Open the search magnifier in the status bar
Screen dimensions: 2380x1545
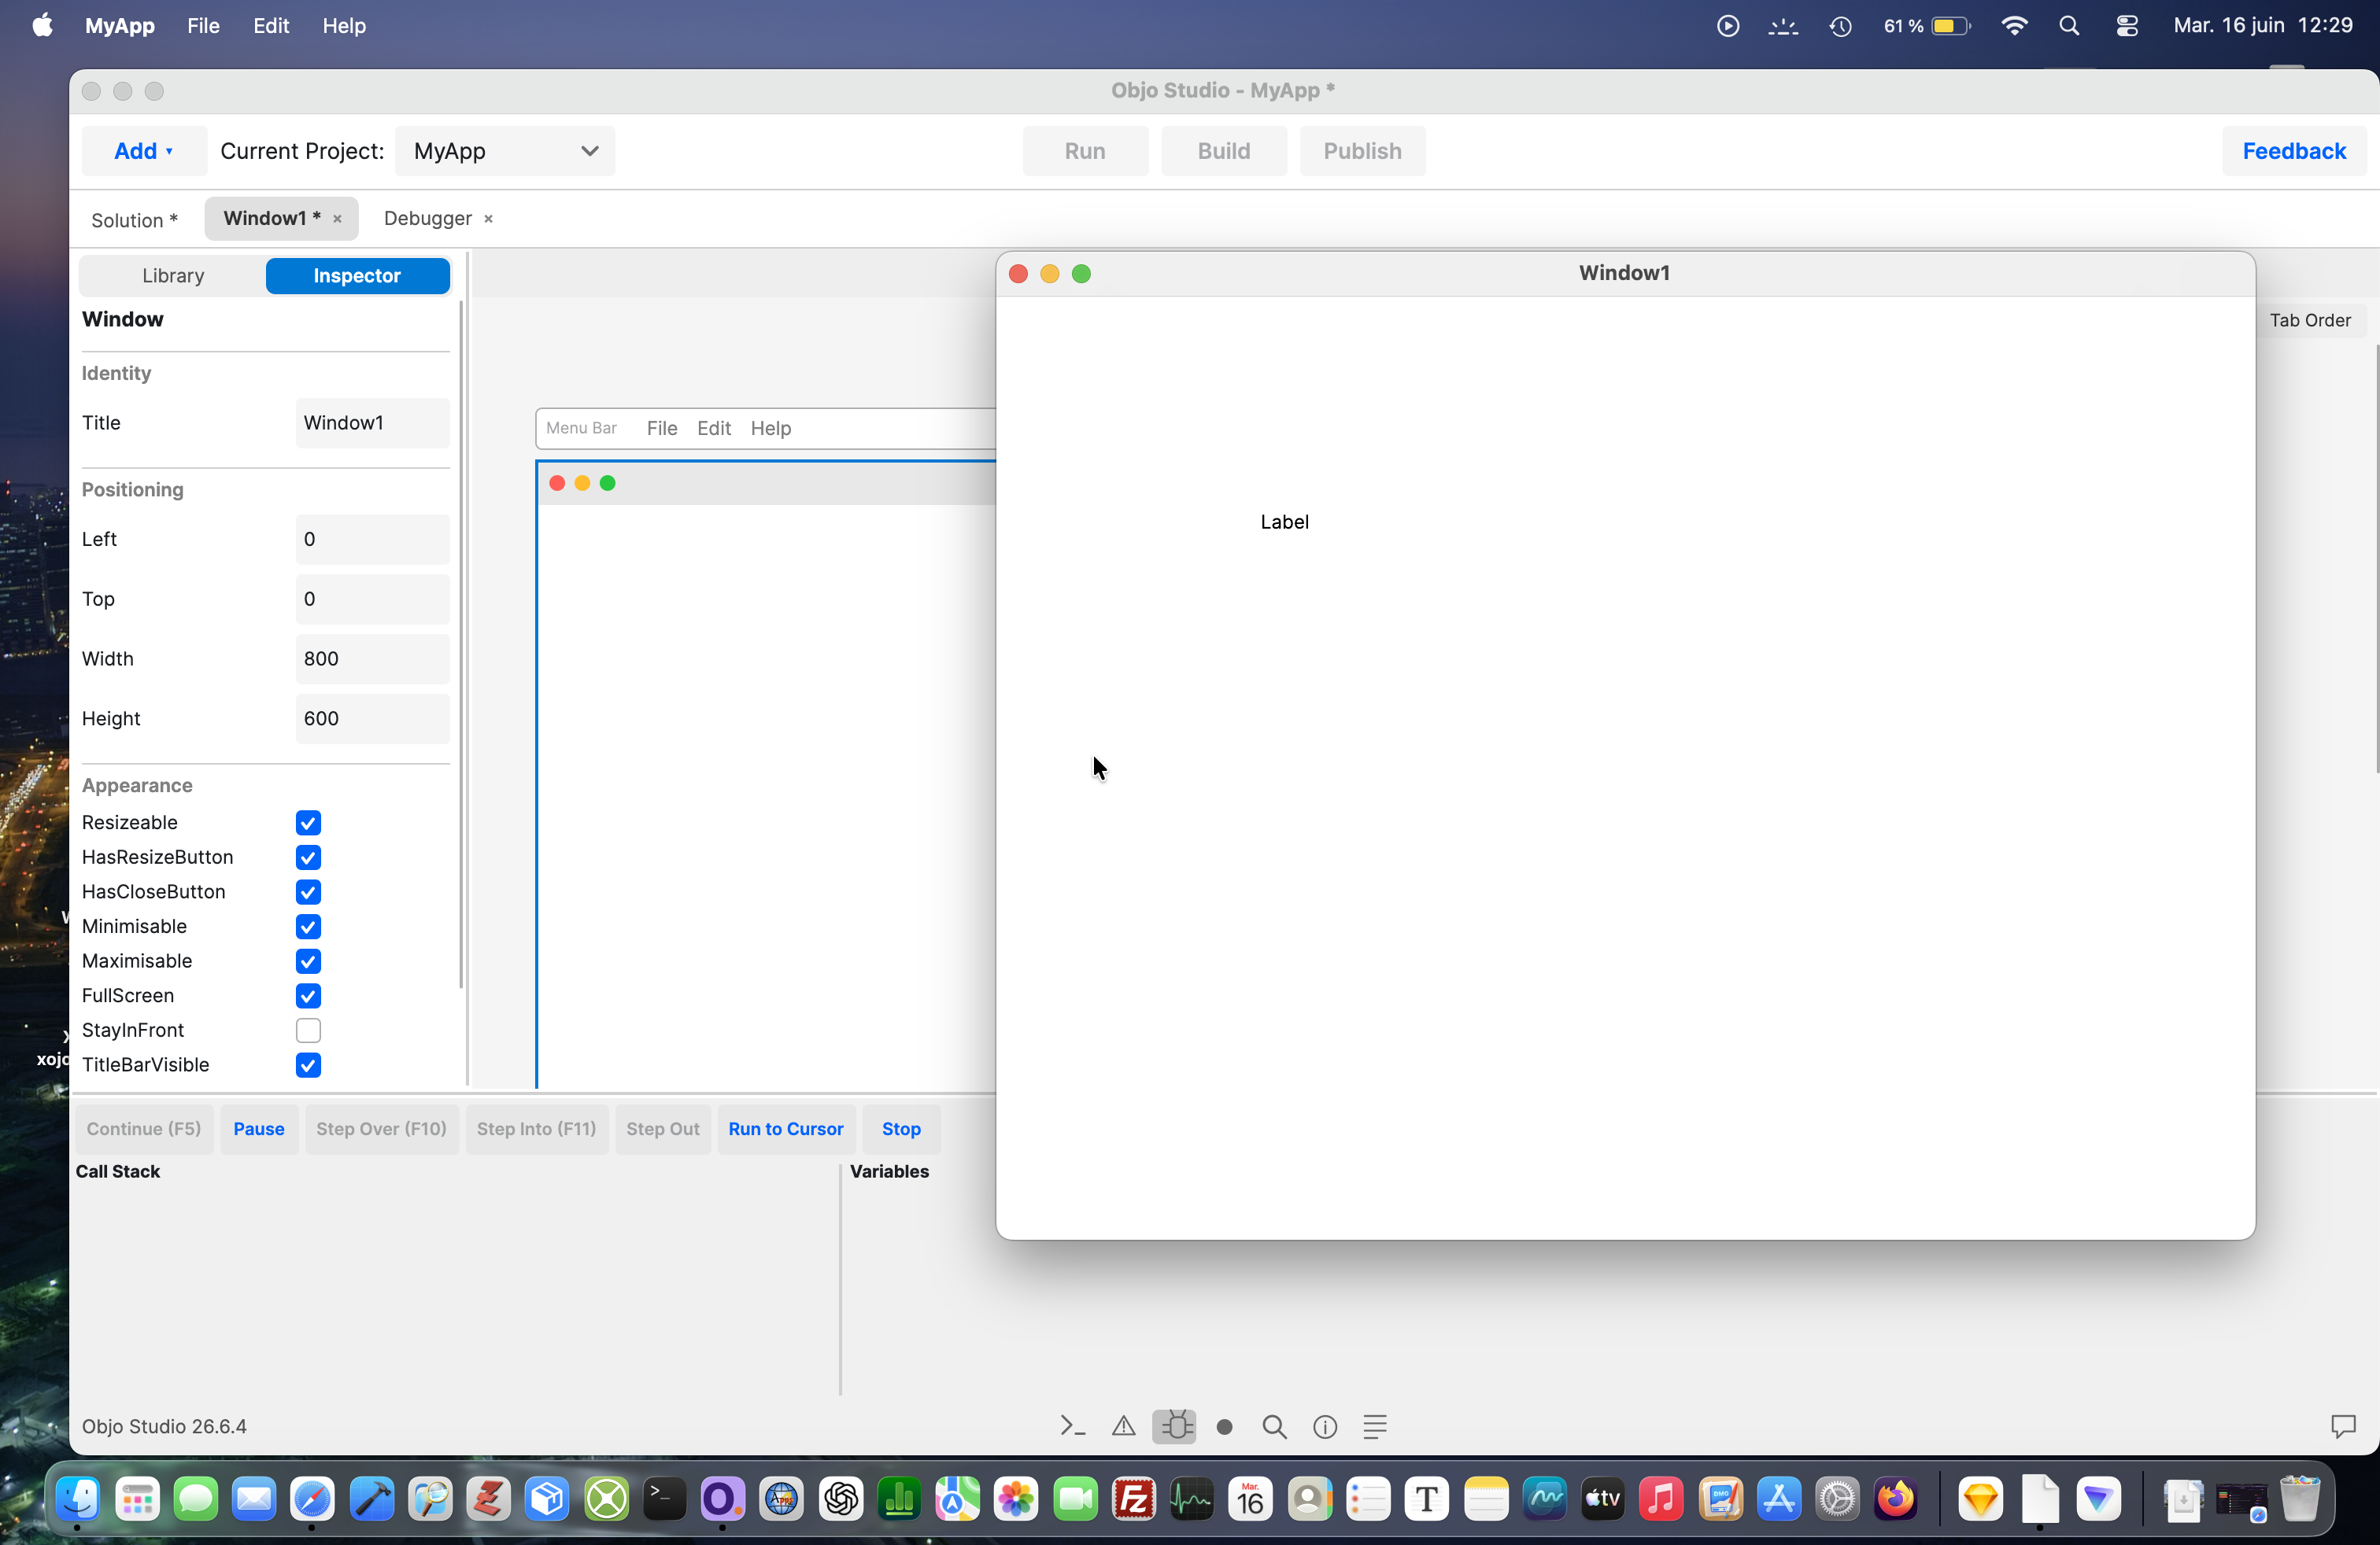click(x=1274, y=1426)
